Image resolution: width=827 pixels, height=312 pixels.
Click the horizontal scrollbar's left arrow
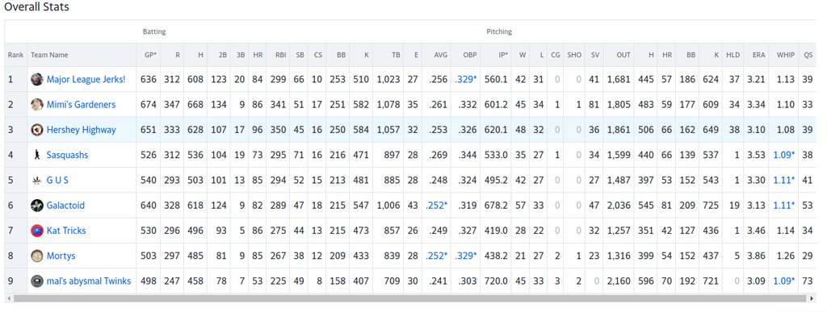[10, 299]
